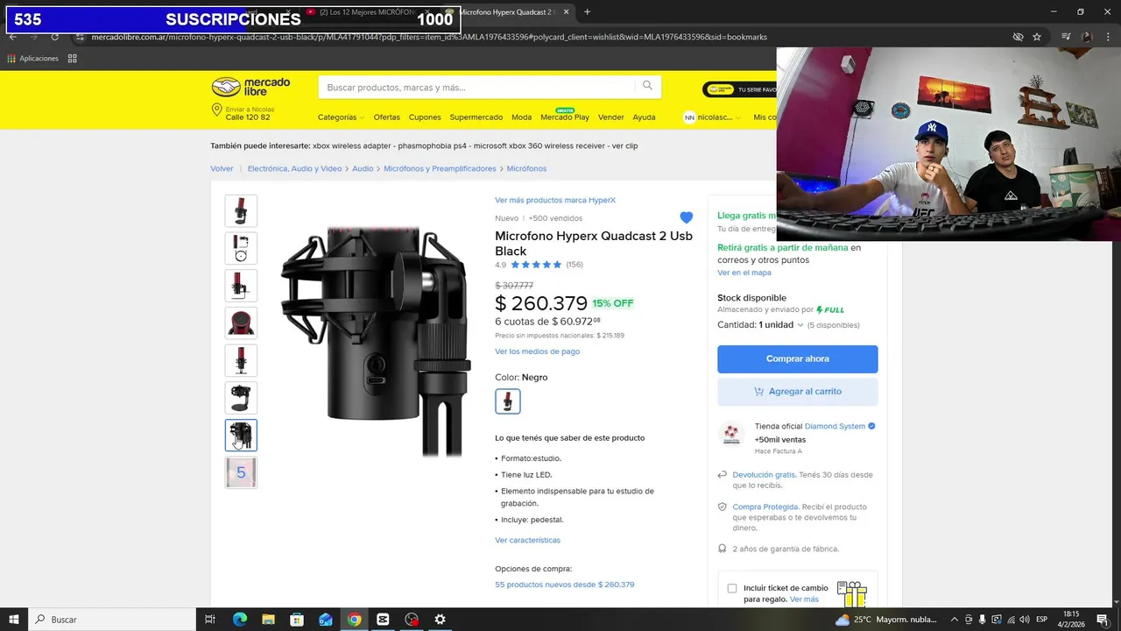Open 55 productos nuevos desde $ 260.379
The image size is (1121, 631).
(565, 585)
